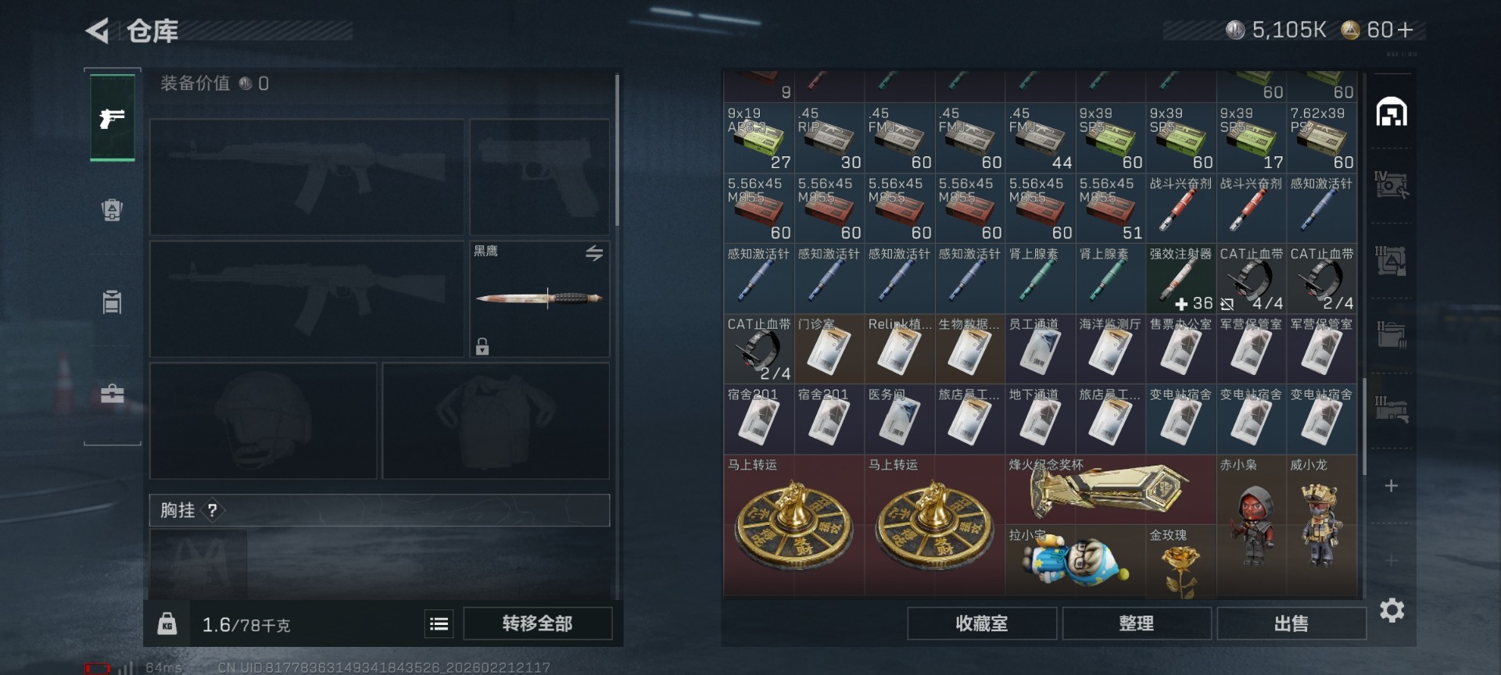Toggle the list view icon beside 转移全部
This screenshot has width=1501, height=675.
[439, 623]
